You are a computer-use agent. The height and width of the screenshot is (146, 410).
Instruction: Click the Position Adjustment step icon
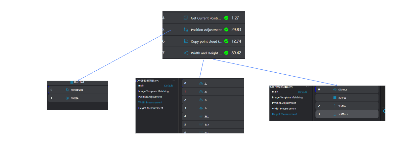[186, 30]
